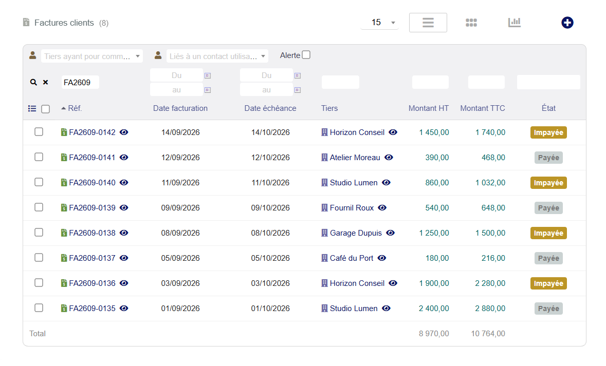The height and width of the screenshot is (366, 606).
Task: Focus the Montant HT filter input
Action: click(x=430, y=82)
